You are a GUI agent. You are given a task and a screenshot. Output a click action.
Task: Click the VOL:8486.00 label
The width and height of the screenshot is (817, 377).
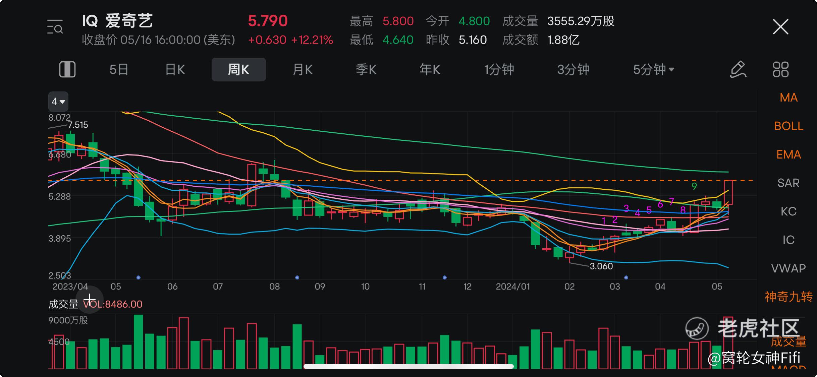(x=113, y=304)
